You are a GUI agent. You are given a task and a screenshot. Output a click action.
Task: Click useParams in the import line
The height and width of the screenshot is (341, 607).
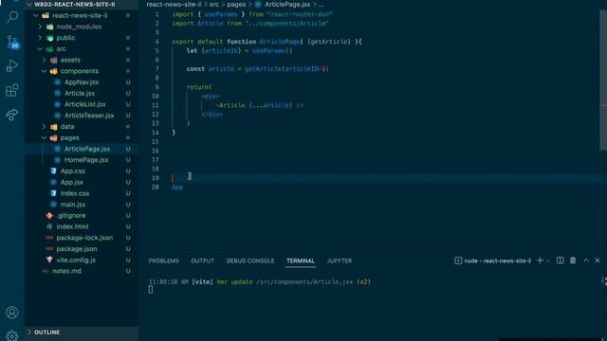tap(221, 14)
